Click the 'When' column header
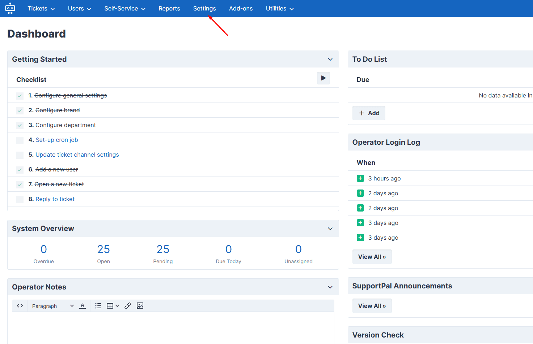The height and width of the screenshot is (344, 533). coord(366,163)
